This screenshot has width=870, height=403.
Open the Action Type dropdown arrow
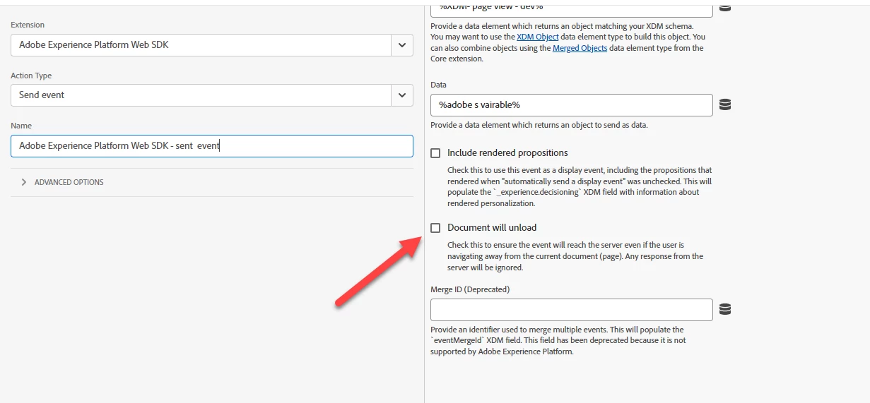(x=402, y=95)
